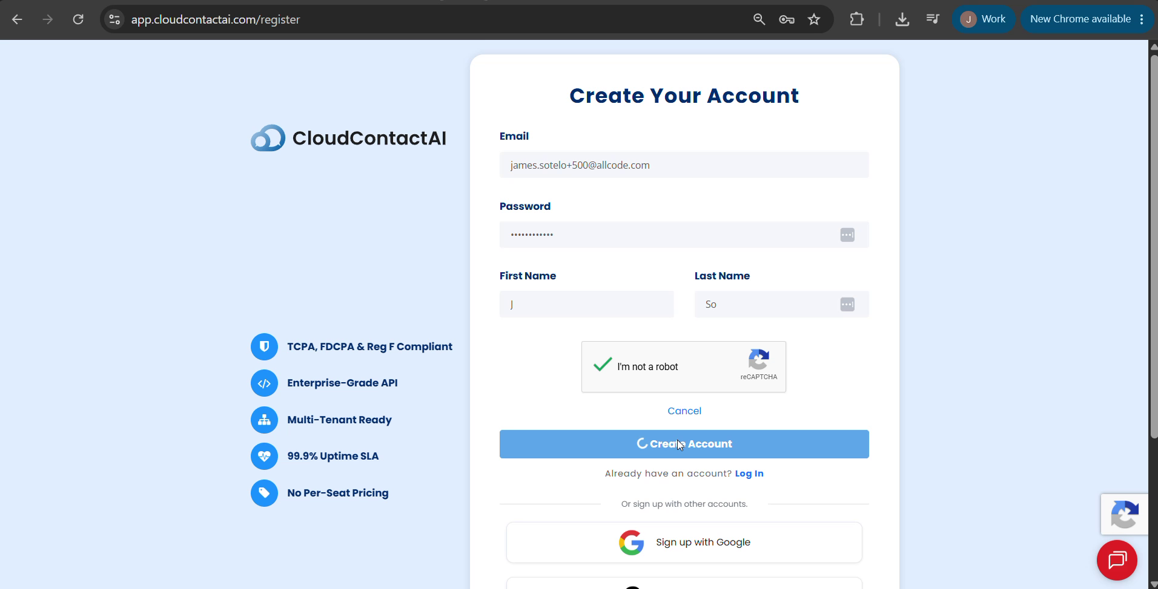Click the Create Your Account heading
The image size is (1158, 589).
[684, 96]
